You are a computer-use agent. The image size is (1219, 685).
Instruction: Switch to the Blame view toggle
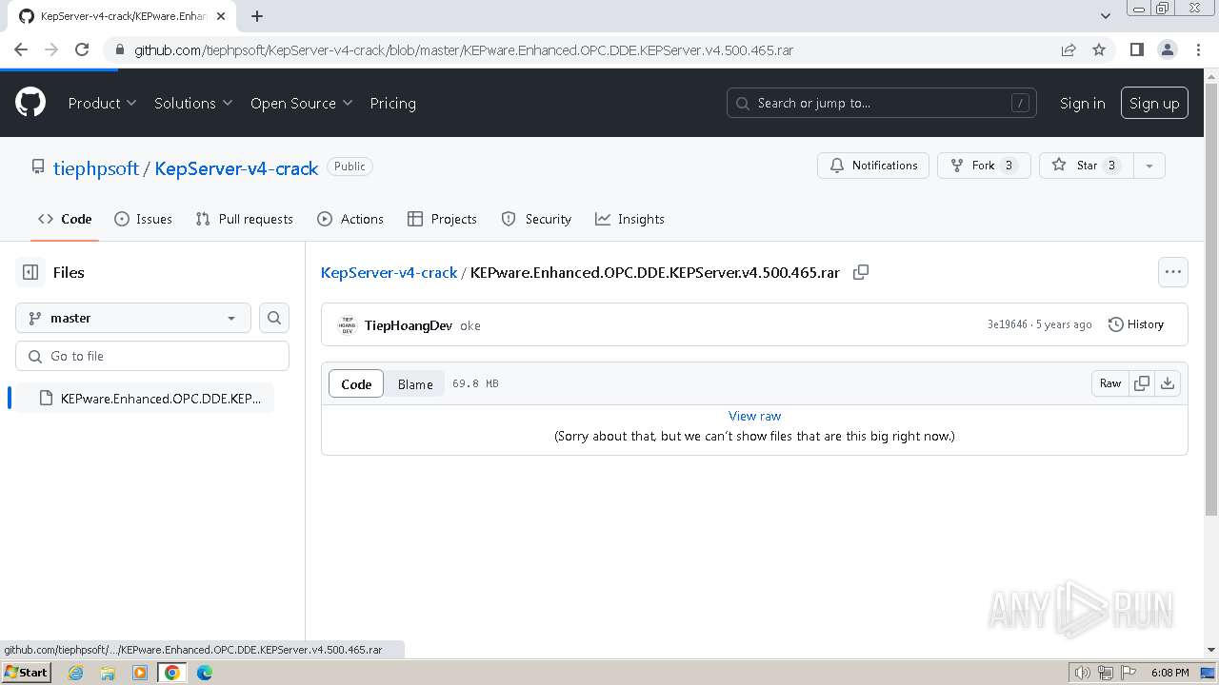415,383
